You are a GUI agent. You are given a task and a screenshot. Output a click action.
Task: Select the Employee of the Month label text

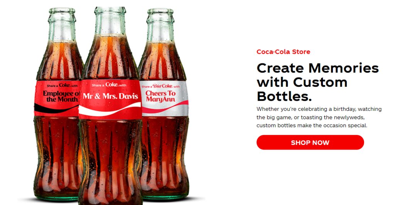click(61, 96)
